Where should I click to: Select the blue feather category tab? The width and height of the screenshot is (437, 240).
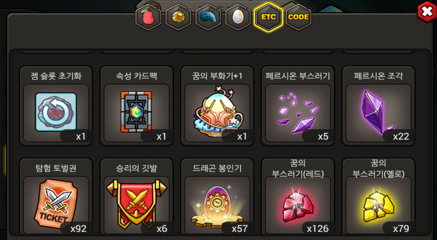208,17
